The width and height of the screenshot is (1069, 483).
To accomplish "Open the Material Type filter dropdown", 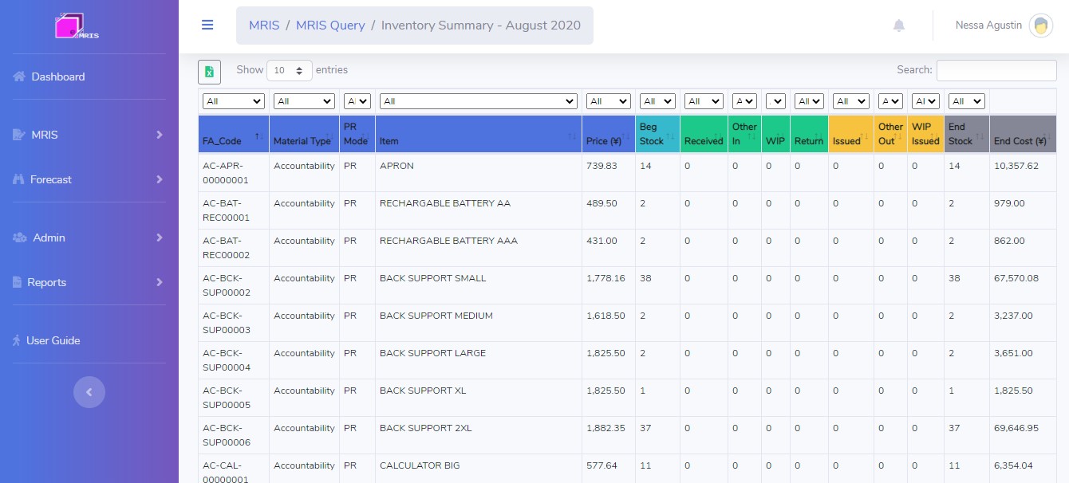I will (304, 101).
